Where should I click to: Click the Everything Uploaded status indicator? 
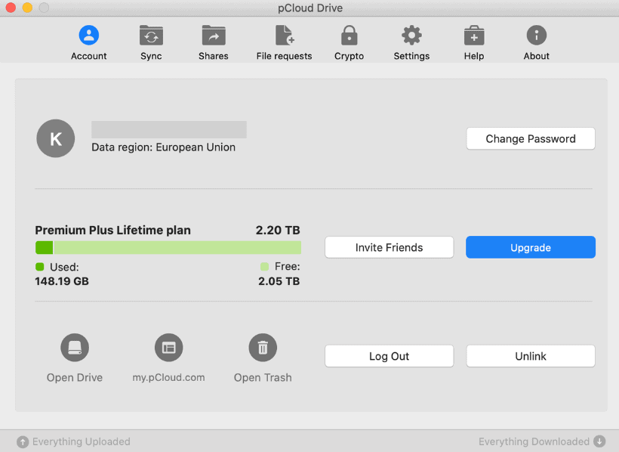tap(74, 441)
